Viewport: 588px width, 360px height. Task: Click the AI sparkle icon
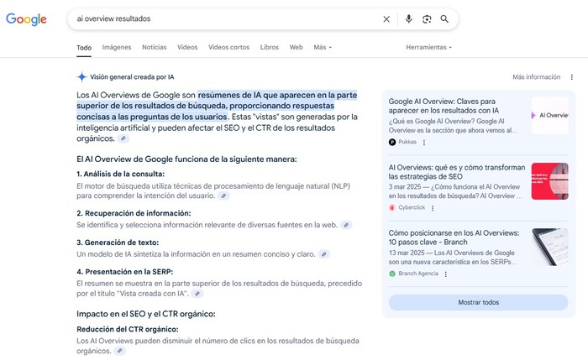coord(81,77)
